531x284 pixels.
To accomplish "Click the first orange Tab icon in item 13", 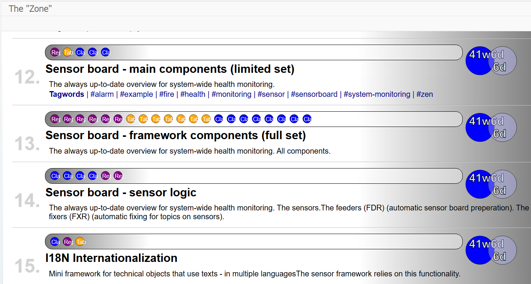I will pos(130,119).
